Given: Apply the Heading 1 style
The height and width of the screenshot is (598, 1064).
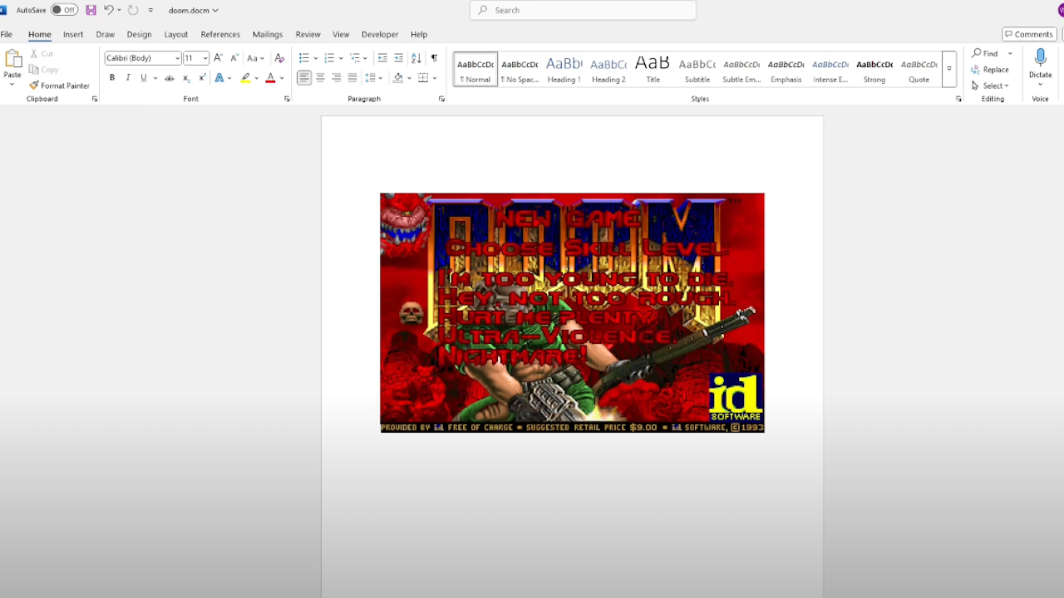Looking at the screenshot, I should tap(564, 69).
